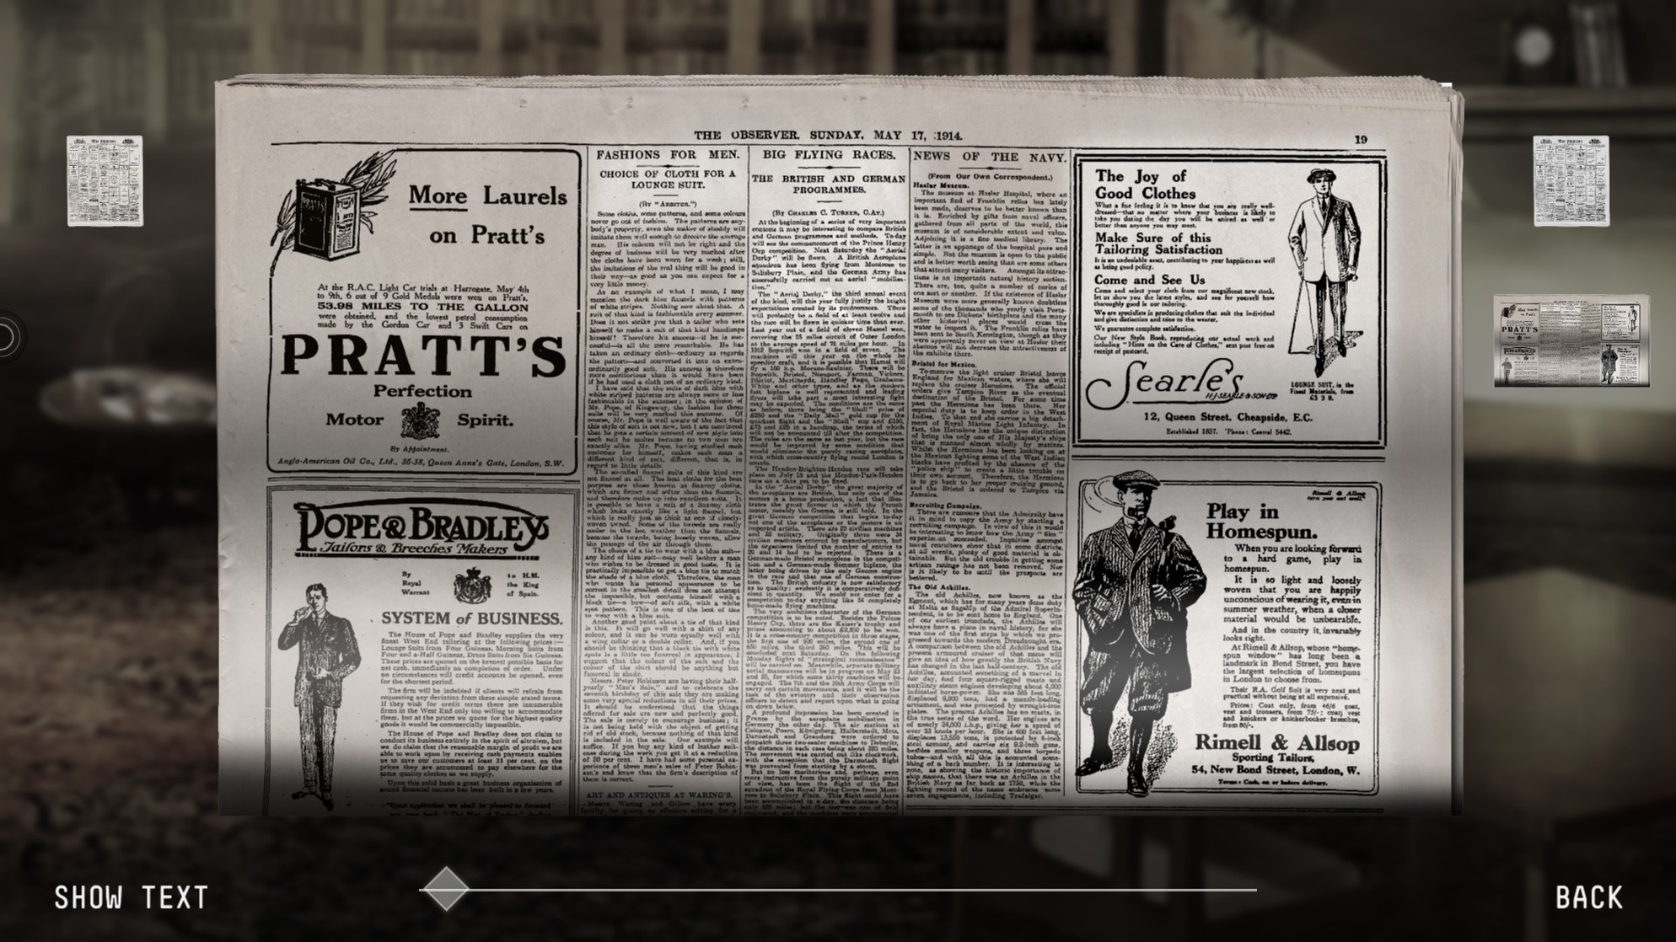Click '53.98 MILES TO THE GALLON' text
The height and width of the screenshot is (942, 1676).
[x=423, y=308]
